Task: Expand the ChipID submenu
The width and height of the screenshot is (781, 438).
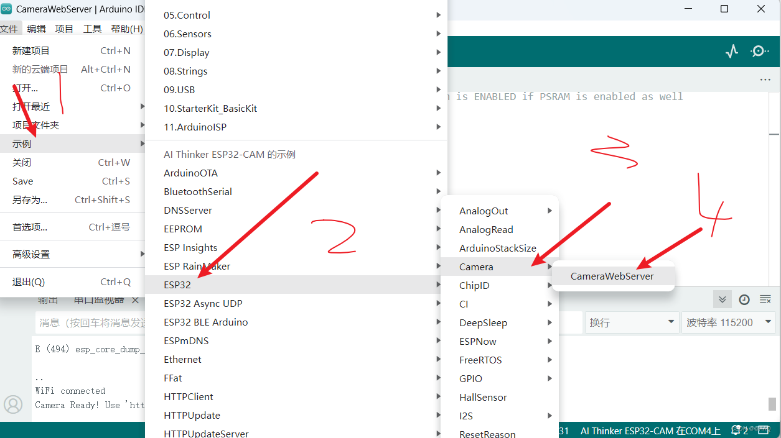Action: 500,285
